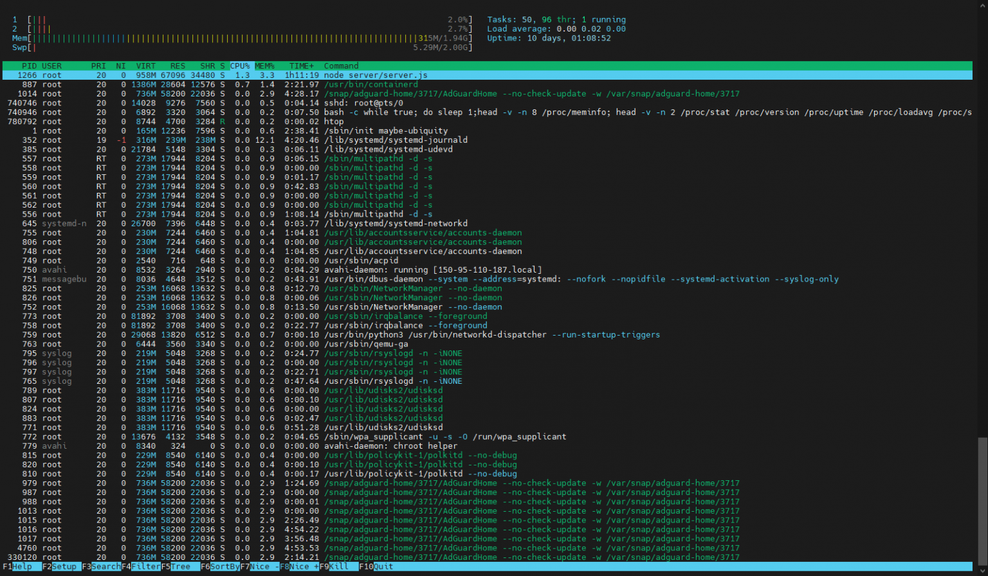The height and width of the screenshot is (576, 988).
Task: Sort by the VIRT column header
Action: [146, 66]
